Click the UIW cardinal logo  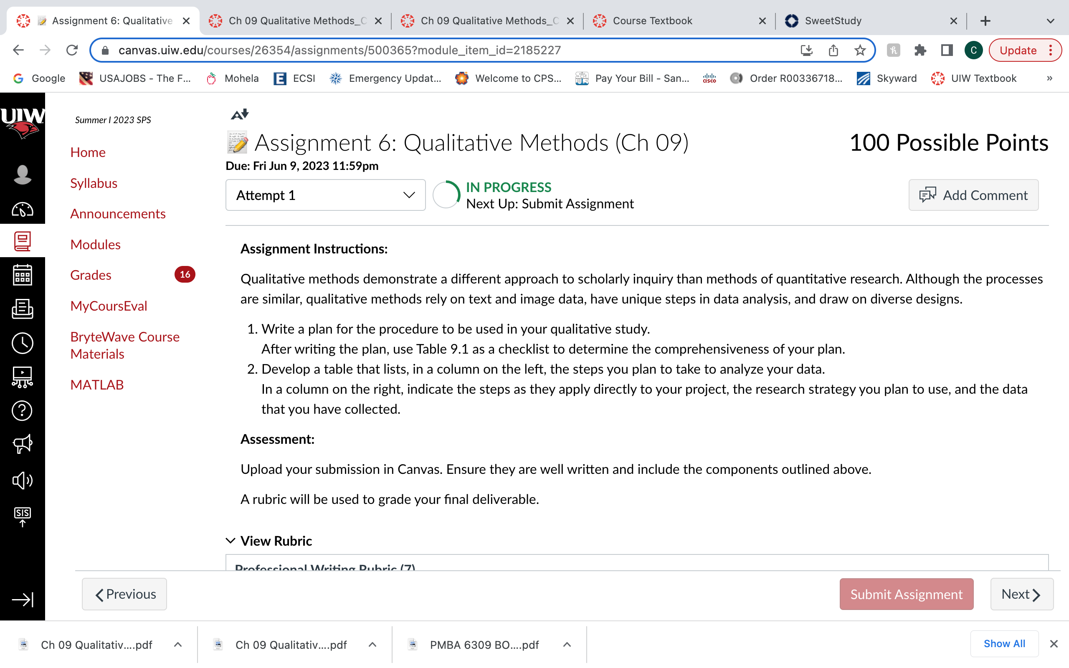22,124
